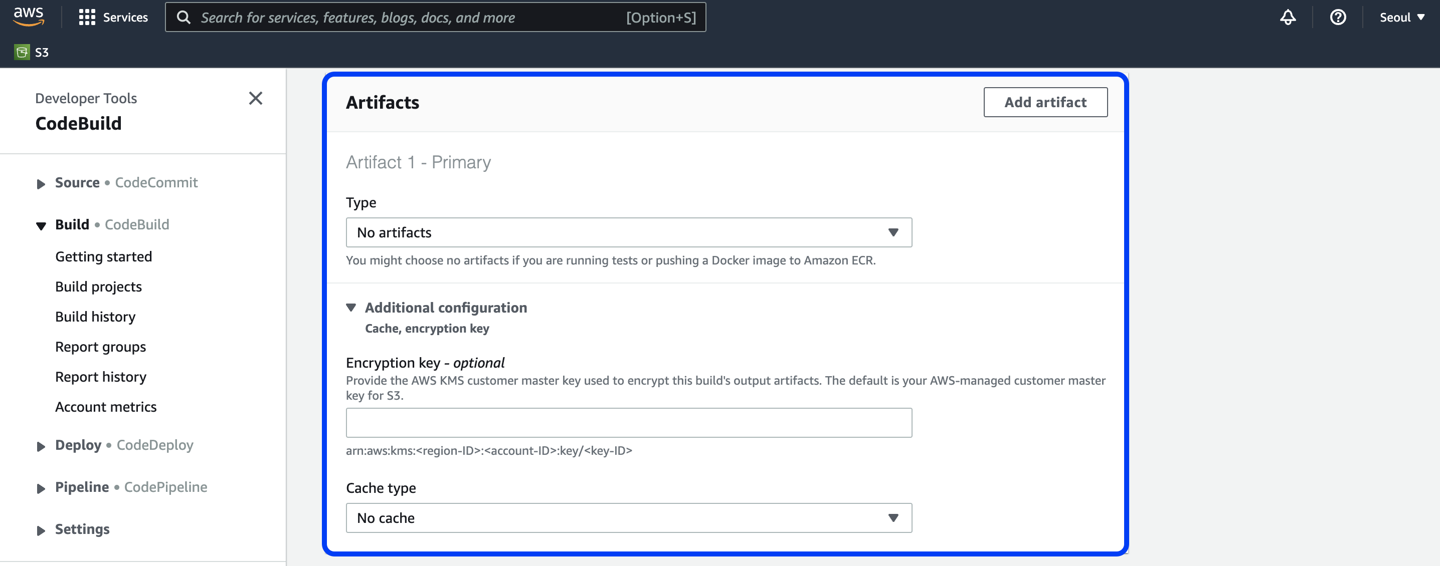Open the help question mark icon
The height and width of the screenshot is (566, 1440).
click(x=1337, y=18)
